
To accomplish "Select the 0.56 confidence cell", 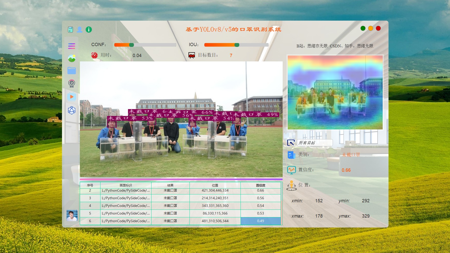I will coord(260,198).
